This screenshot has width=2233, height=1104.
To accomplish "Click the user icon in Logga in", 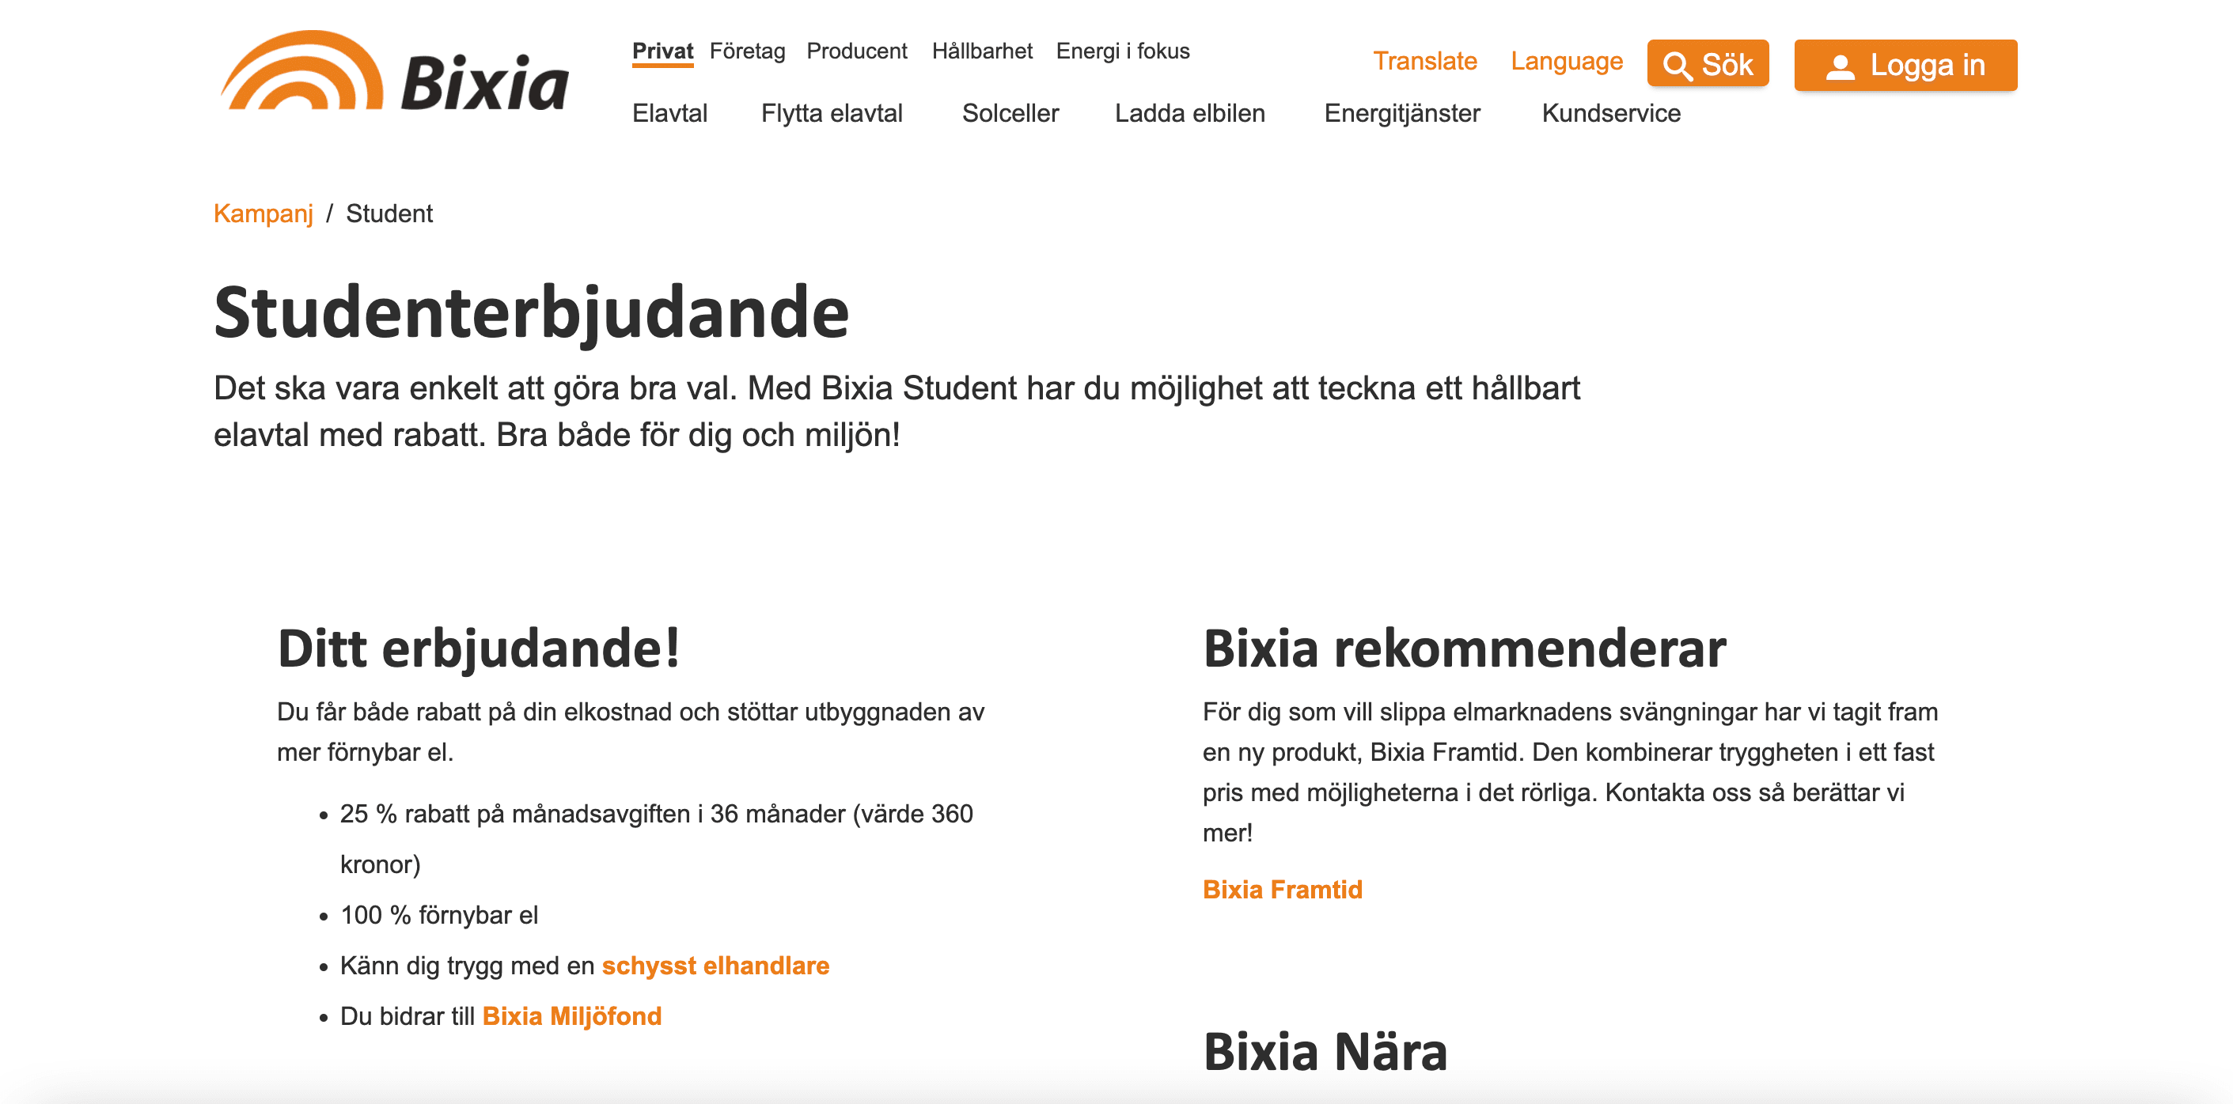I will coord(1840,66).
